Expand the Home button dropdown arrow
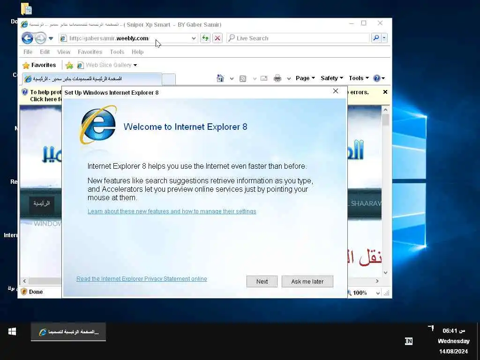The height and width of the screenshot is (360, 480). pyautogui.click(x=232, y=79)
